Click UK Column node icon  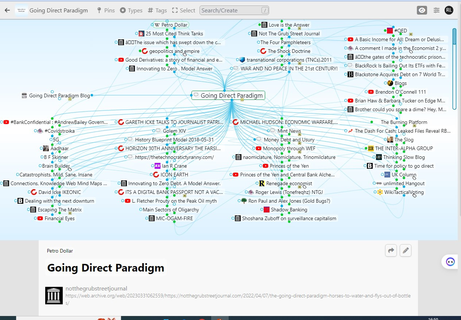point(387,175)
